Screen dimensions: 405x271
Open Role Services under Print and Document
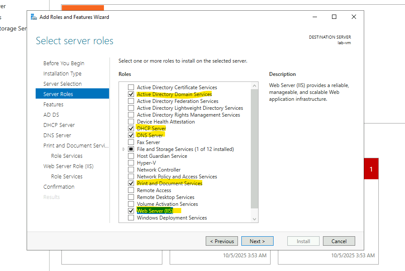(x=67, y=156)
